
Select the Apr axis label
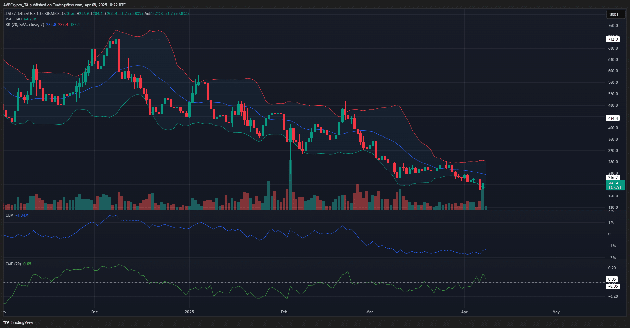(464, 312)
